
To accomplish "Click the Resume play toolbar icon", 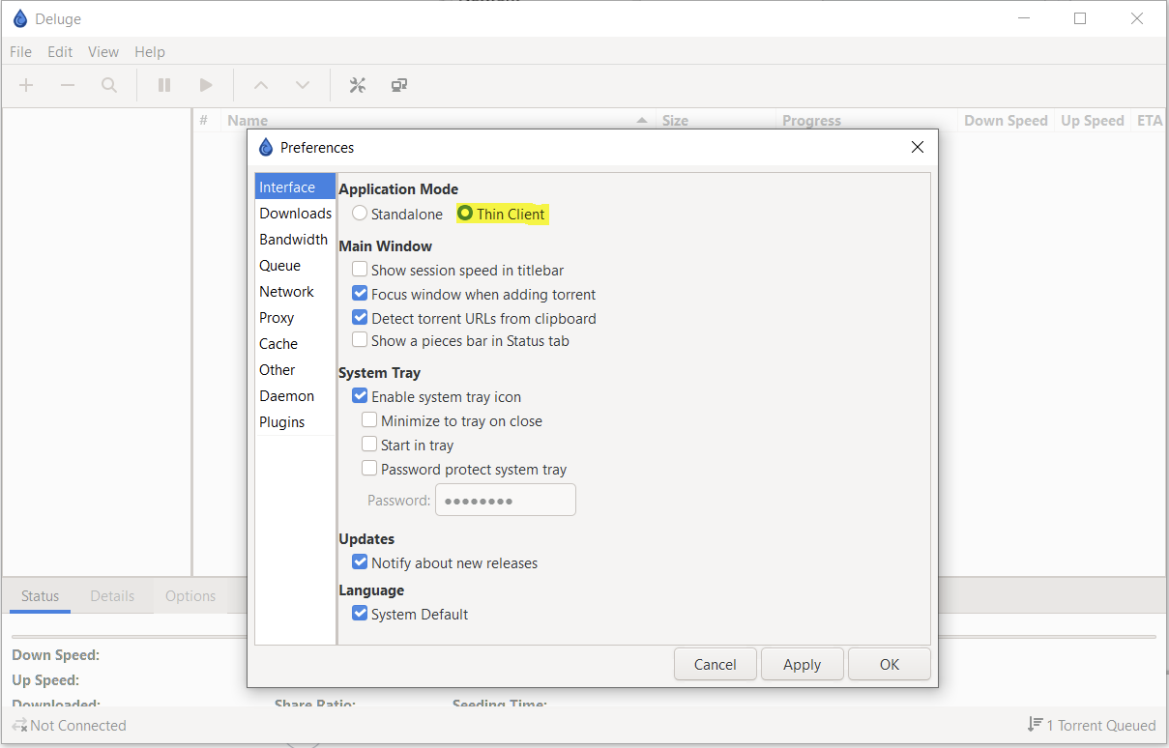I will coord(206,85).
